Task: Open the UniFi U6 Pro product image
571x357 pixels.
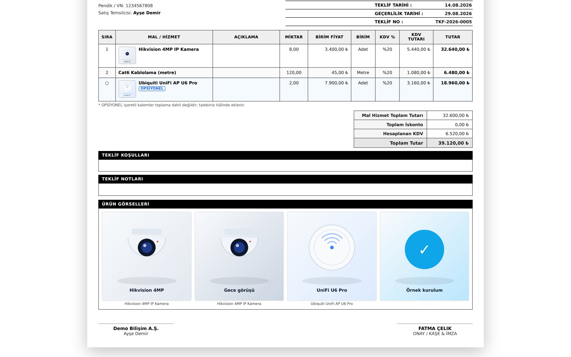Action: [332, 256]
